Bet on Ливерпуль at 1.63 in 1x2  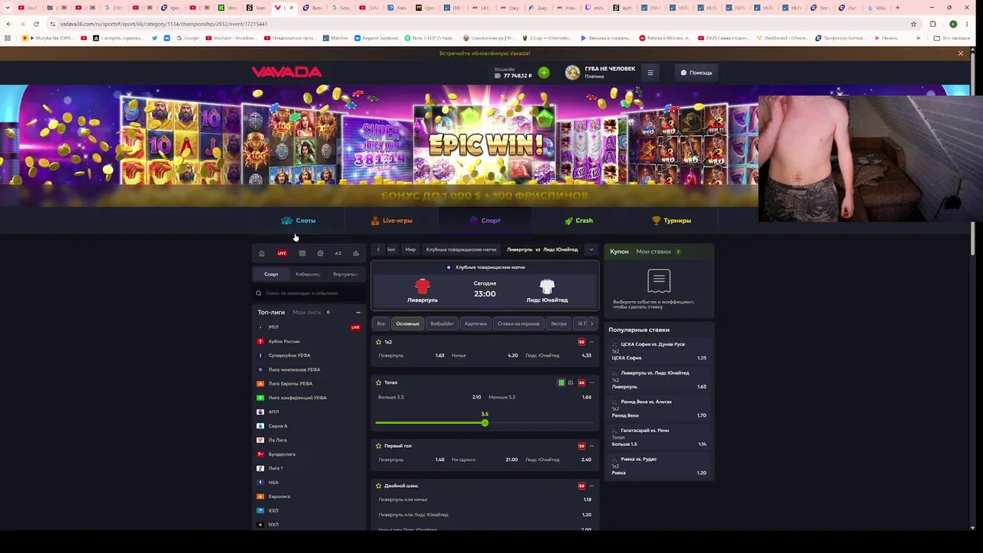(x=411, y=356)
